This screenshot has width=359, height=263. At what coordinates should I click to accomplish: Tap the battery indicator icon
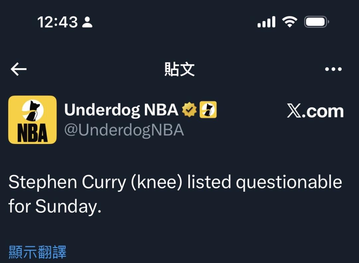(x=316, y=22)
